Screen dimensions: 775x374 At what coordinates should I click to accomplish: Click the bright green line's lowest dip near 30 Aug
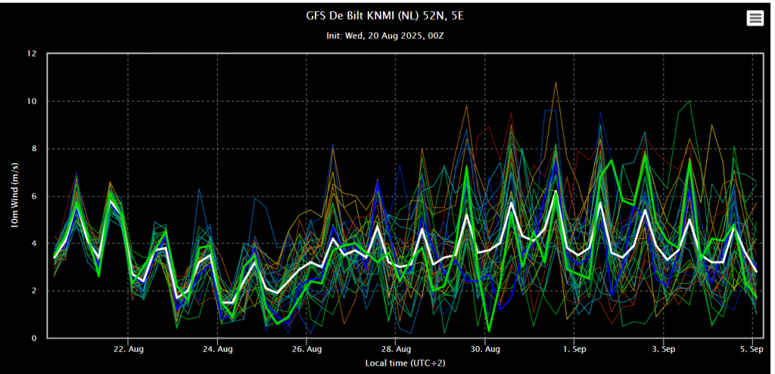click(489, 331)
